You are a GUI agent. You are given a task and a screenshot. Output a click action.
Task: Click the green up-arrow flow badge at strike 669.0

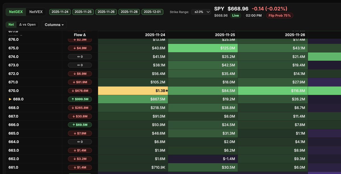point(80,99)
